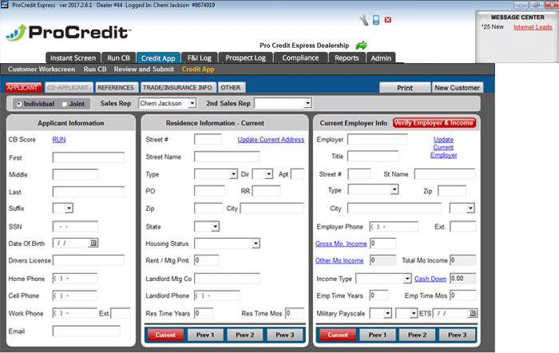Open the first Military Payscale dropdown
This screenshot has width=559, height=353.
pos(387,313)
